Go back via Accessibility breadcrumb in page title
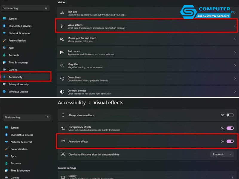 pyautogui.click(x=72, y=103)
